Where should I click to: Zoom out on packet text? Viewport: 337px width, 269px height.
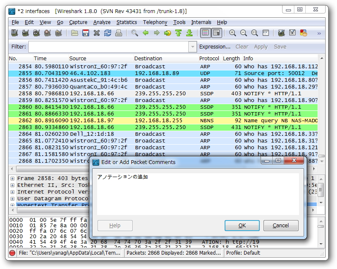pos(243,33)
